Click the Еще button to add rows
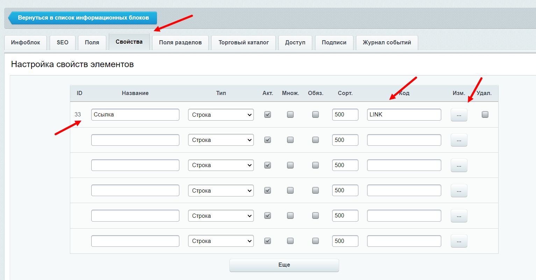Viewport: 536px width, 280px height. click(x=284, y=265)
